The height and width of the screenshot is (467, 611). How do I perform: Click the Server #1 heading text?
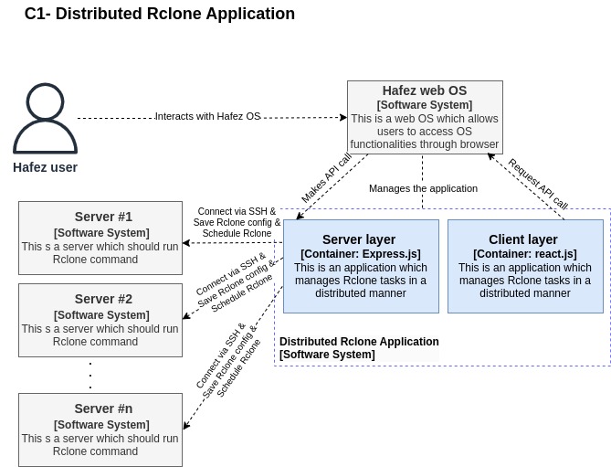(x=103, y=217)
